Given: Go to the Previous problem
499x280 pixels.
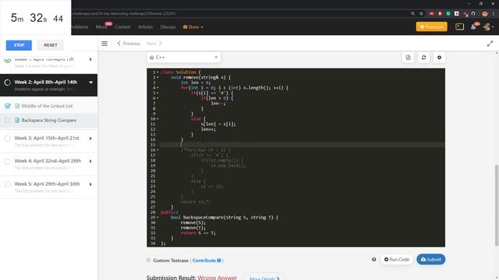Looking at the screenshot, I should 129,44.
